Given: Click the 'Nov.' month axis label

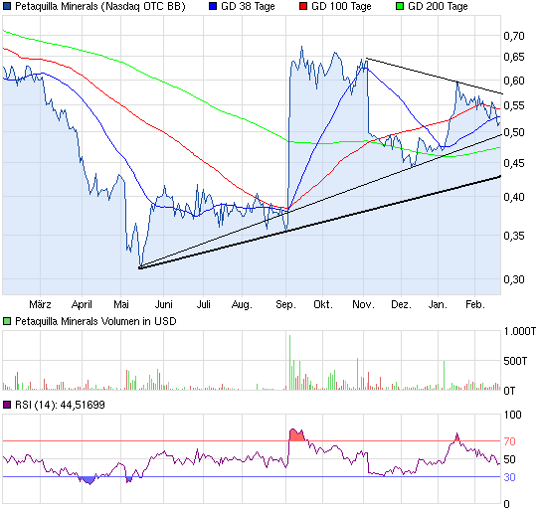Looking at the screenshot, I should (363, 304).
